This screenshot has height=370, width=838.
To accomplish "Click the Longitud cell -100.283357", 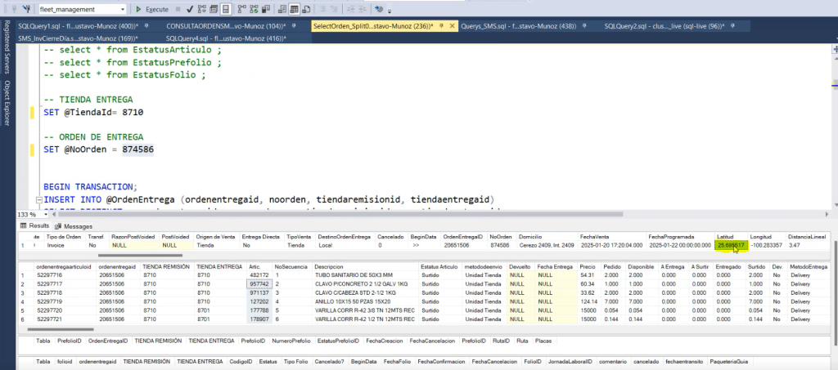I will 766,245.
